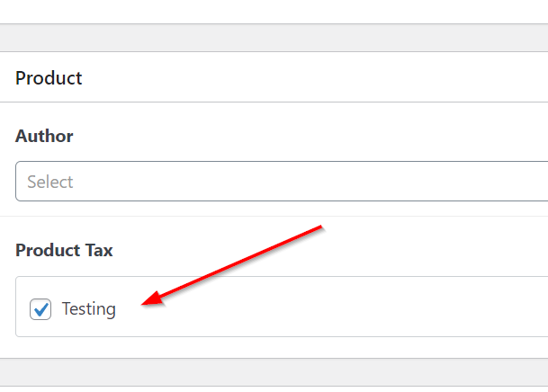
Task: Click empty space right of Testing label
Action: (270, 309)
